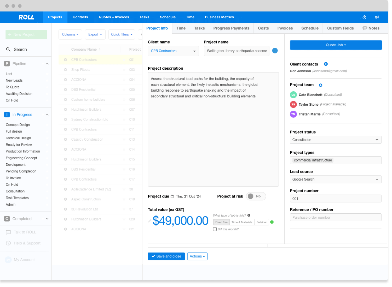The image size is (392, 287).
Task: Click the In Progress I badge icon
Action: [x=7, y=115]
